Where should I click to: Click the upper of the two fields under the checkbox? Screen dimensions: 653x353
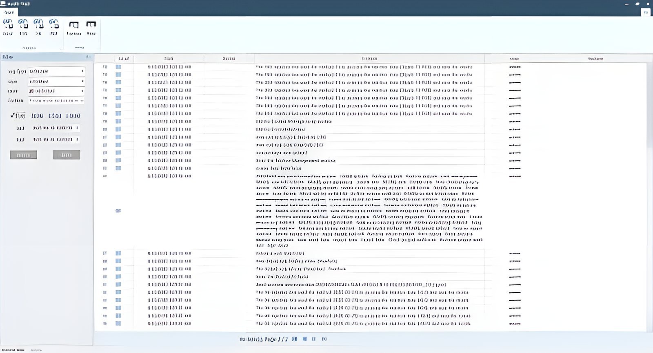pos(56,128)
